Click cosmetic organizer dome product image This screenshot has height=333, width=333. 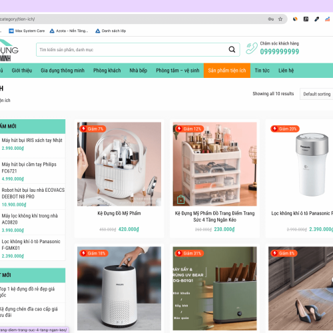pos(119,164)
